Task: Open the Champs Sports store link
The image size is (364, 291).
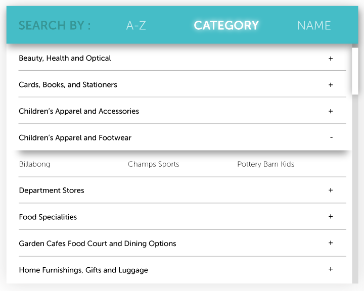Action: pos(154,164)
